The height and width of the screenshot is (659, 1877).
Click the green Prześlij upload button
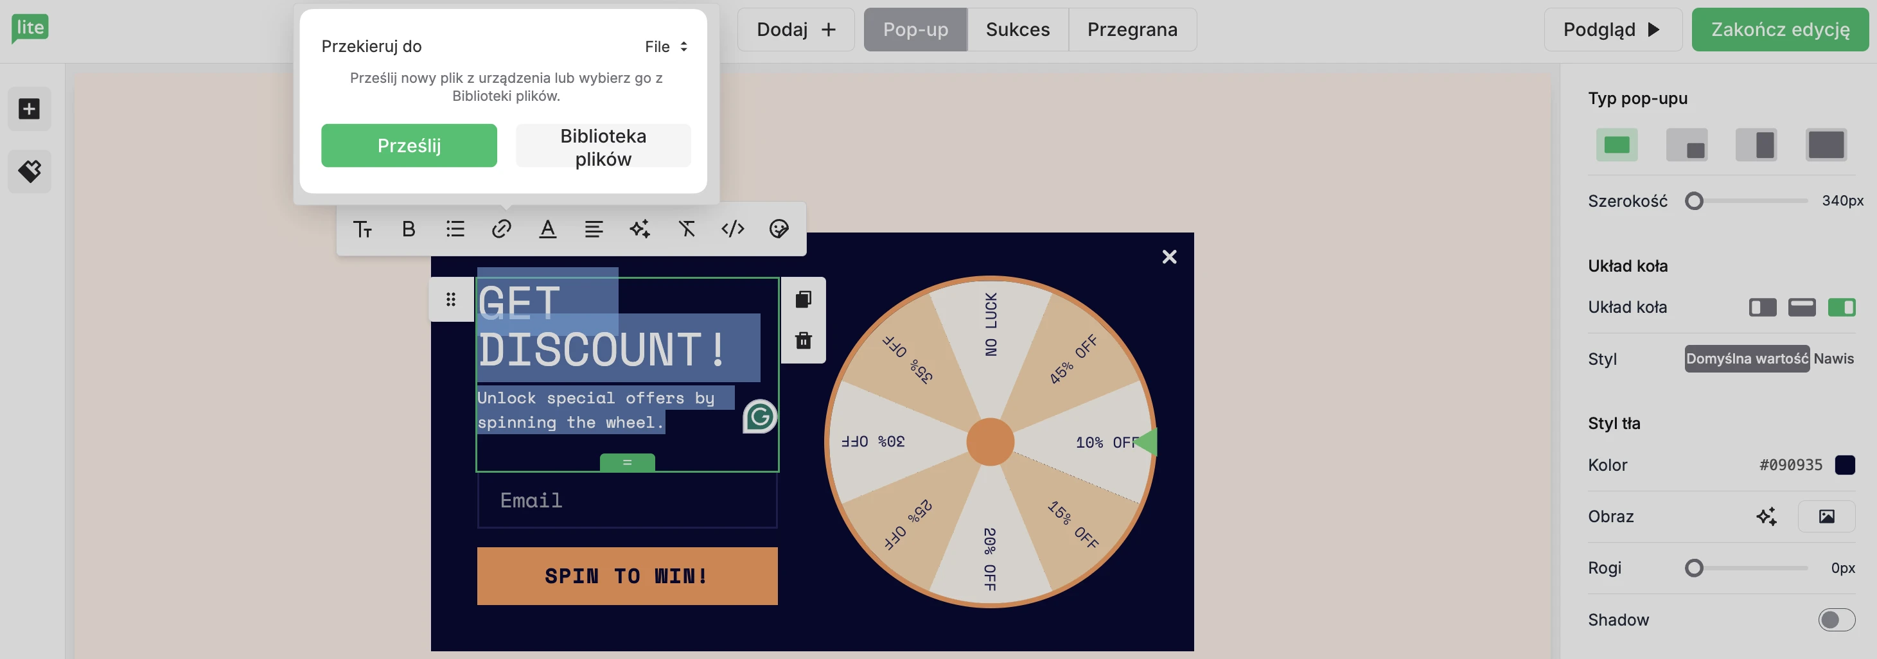pyautogui.click(x=409, y=146)
